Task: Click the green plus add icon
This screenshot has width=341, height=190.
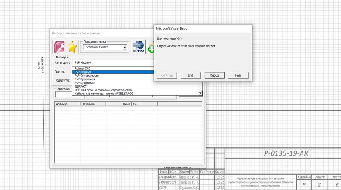Action: coord(151,47)
